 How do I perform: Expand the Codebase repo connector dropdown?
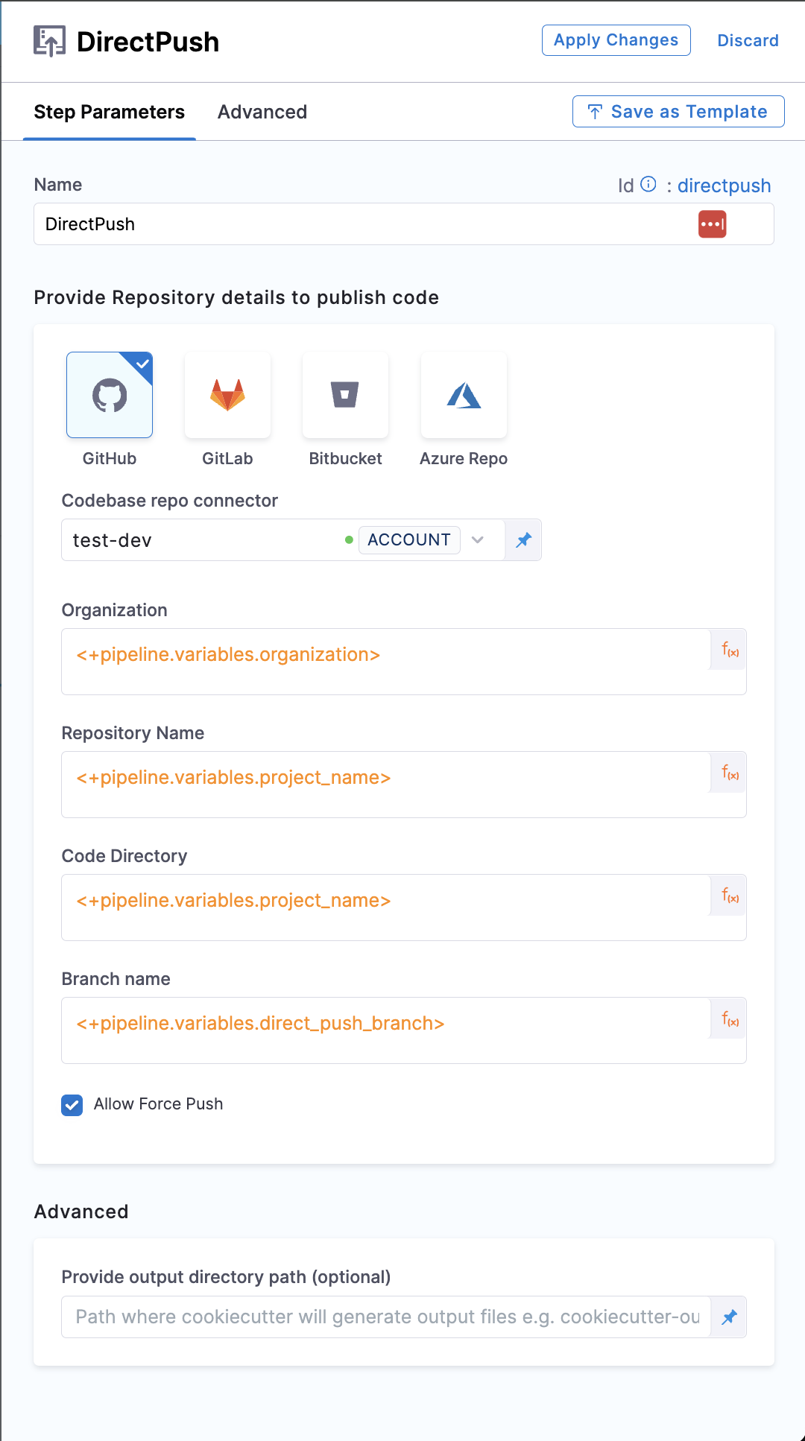tap(478, 540)
